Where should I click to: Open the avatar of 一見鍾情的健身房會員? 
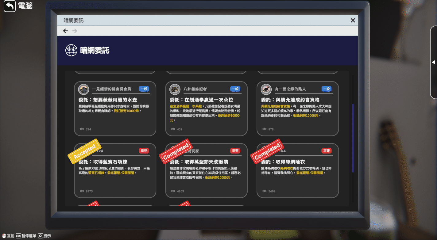83,89
